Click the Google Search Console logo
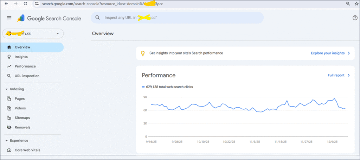The height and width of the screenshot is (160, 360). [x=50, y=18]
